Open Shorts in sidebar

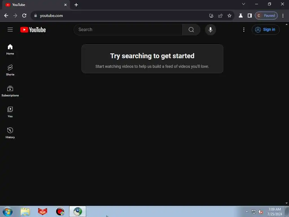coord(10,70)
